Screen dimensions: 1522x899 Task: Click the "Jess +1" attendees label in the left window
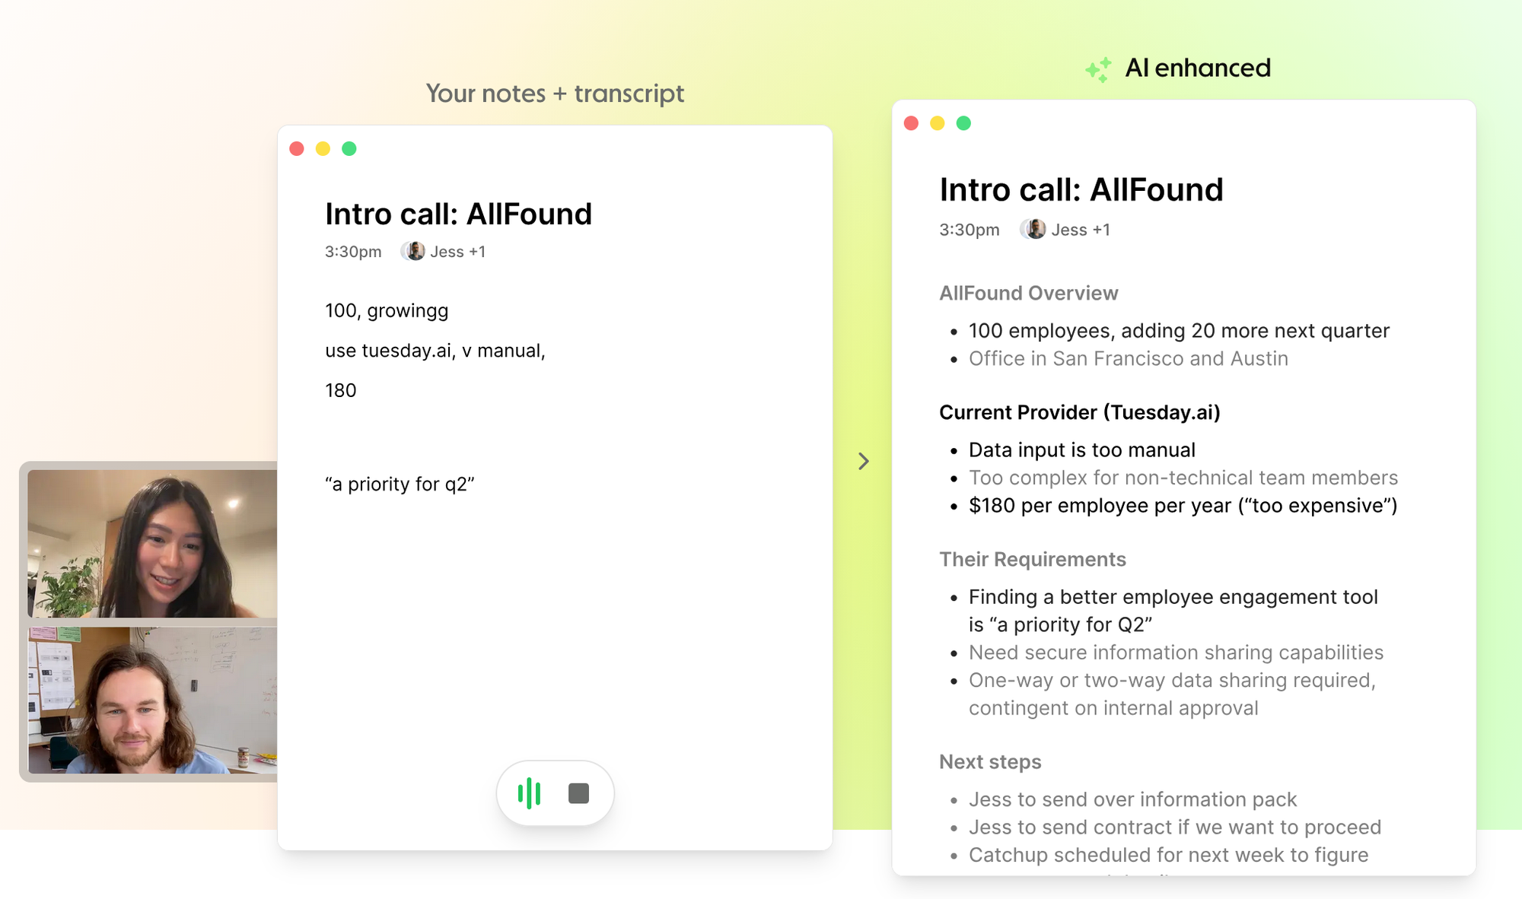tap(457, 252)
